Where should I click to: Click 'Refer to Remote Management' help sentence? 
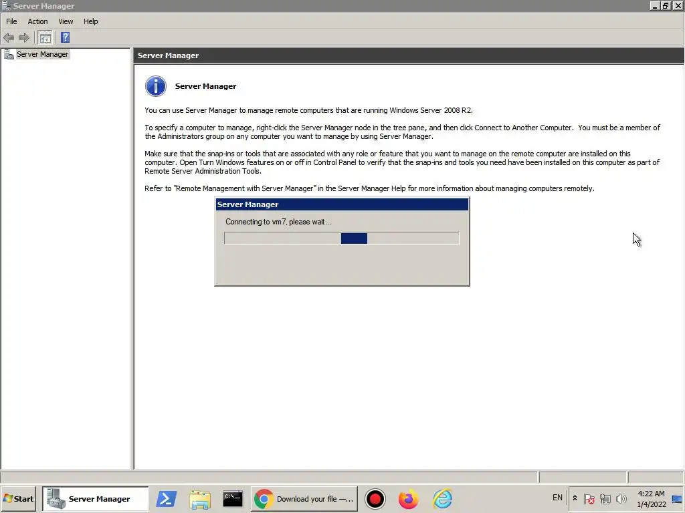click(x=369, y=188)
